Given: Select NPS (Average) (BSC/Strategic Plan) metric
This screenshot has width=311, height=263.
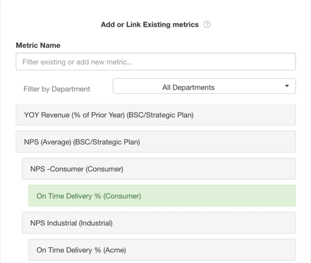Looking at the screenshot, I should (x=155, y=141).
